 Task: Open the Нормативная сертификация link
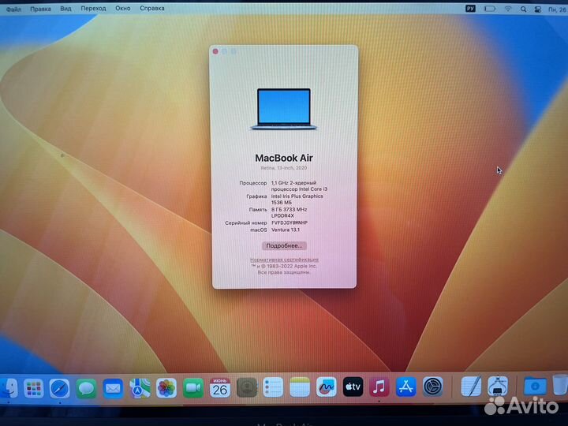pyautogui.click(x=284, y=260)
